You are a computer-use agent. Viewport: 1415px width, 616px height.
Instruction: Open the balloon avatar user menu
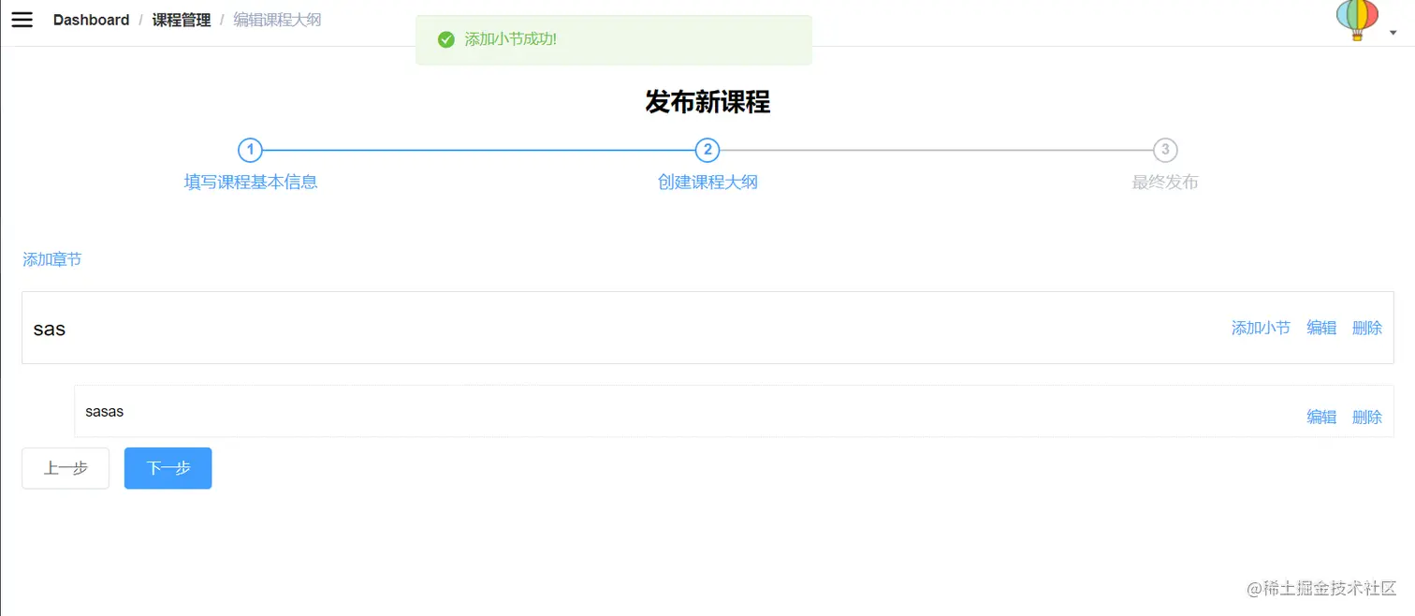tap(1357, 20)
